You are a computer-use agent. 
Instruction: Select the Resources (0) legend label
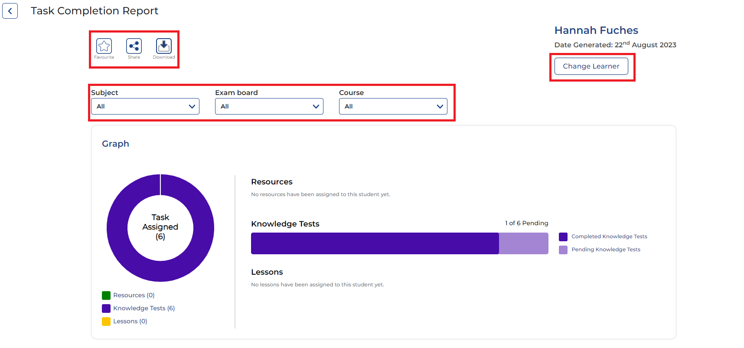click(x=134, y=295)
